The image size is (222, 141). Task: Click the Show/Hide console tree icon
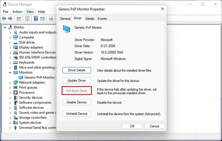click(x=19, y=19)
